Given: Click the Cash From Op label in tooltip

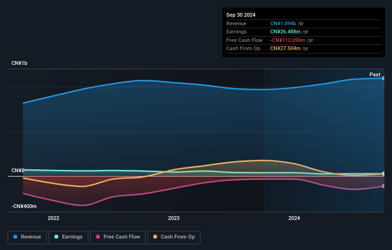Looking at the screenshot, I should click(243, 49).
